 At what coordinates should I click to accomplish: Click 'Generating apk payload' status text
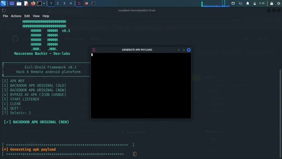[x=33, y=149]
